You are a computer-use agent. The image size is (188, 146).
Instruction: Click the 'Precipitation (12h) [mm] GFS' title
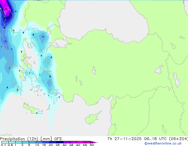[31, 139]
